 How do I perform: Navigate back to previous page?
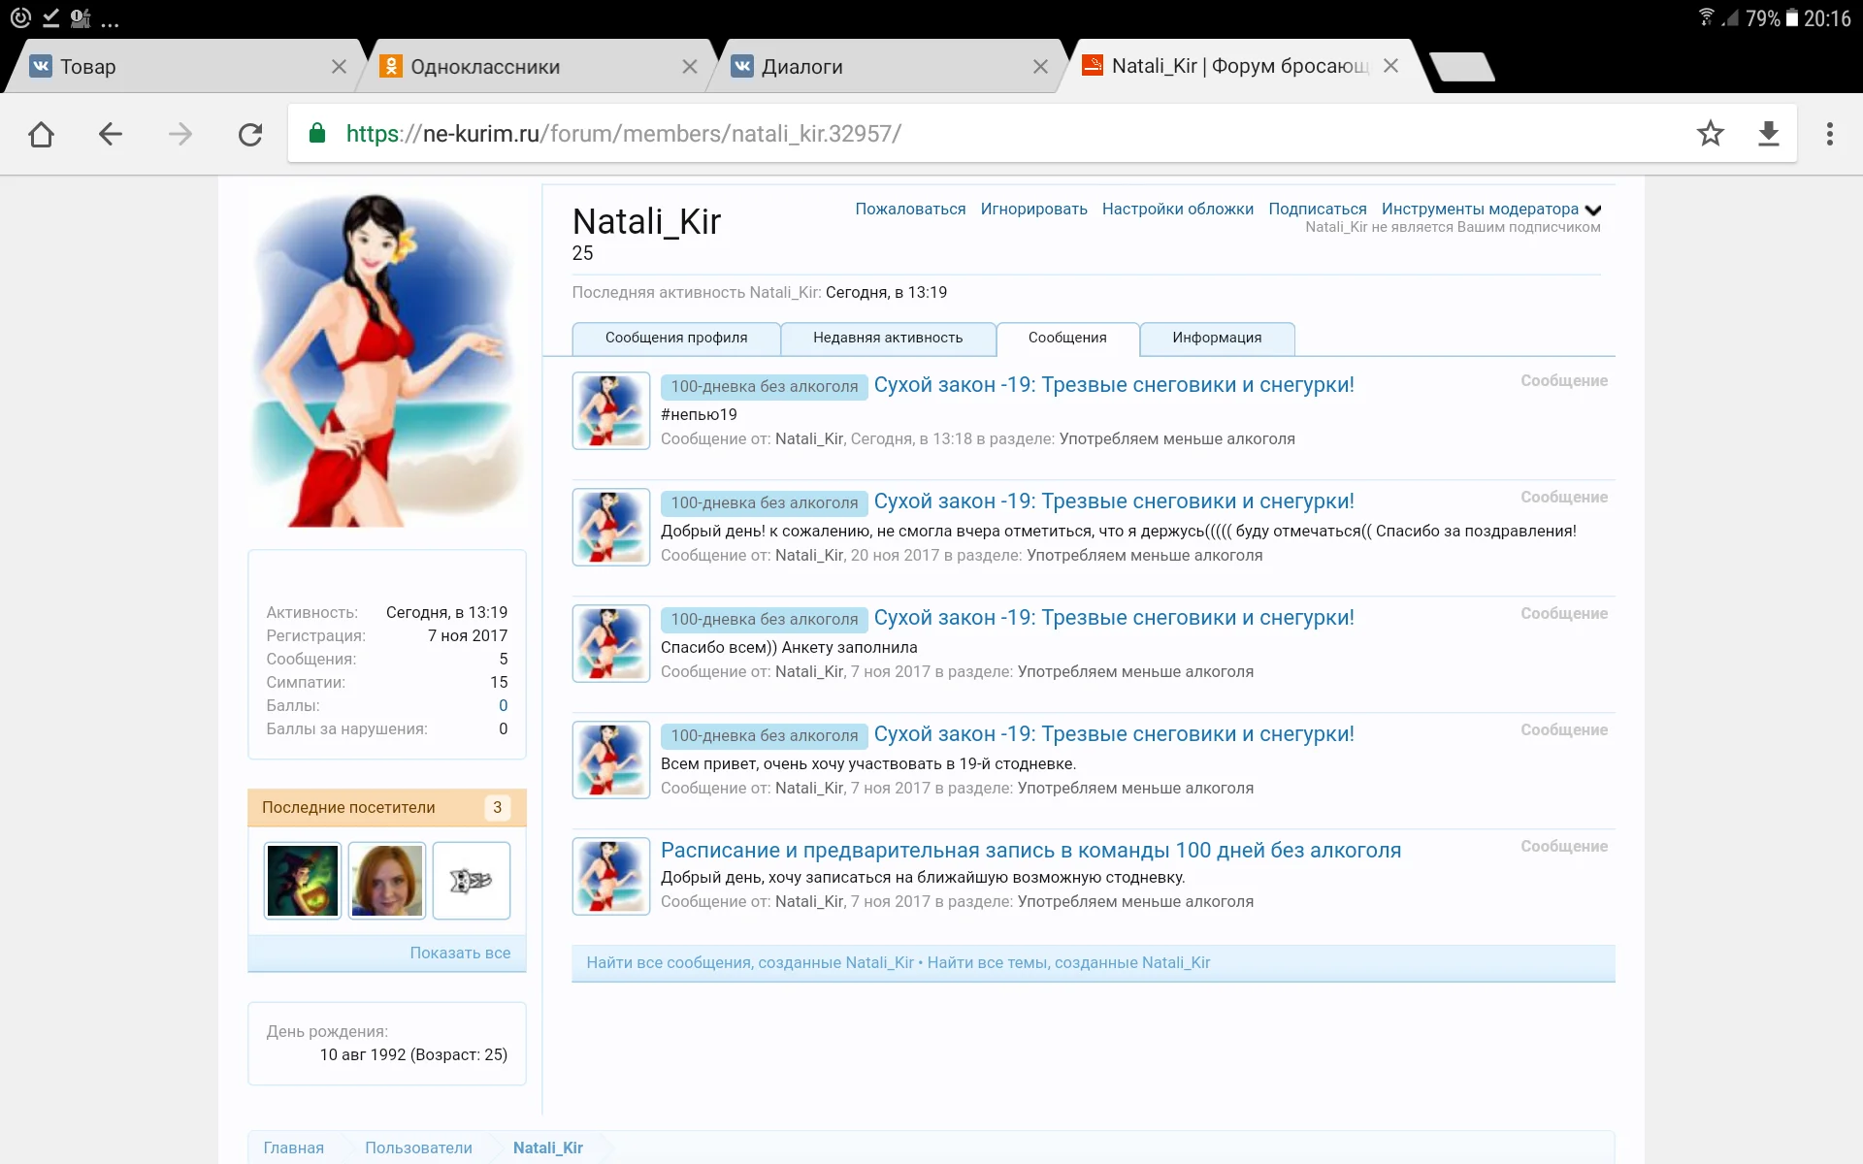[x=110, y=134]
